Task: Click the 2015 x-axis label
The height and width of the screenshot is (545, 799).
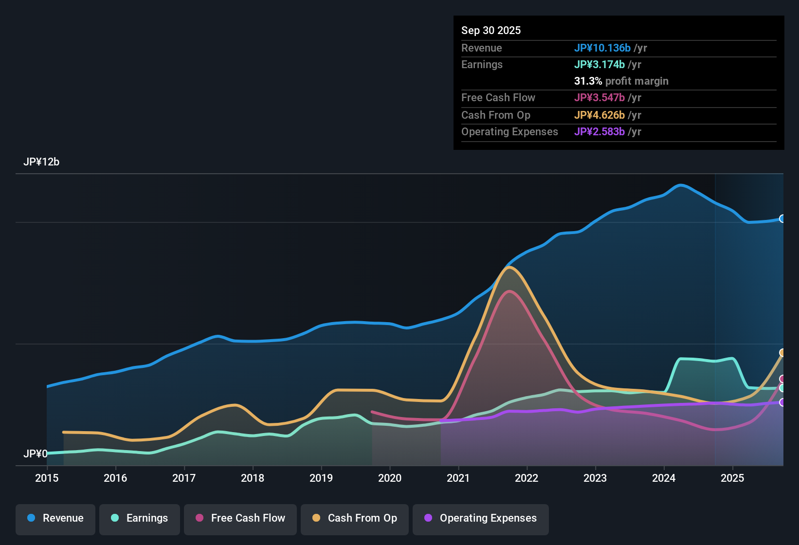Action: pyautogui.click(x=47, y=478)
